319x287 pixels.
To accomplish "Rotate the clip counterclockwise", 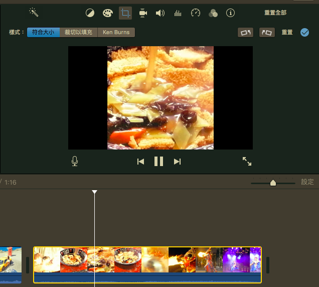I will tap(246, 33).
